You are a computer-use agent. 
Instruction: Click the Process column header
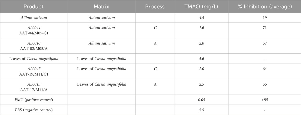click(155, 6)
